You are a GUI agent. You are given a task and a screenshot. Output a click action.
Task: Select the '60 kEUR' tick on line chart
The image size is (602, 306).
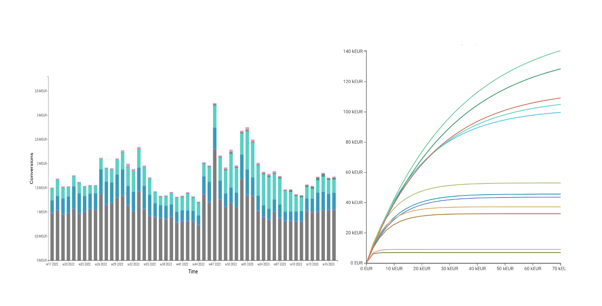pos(355,172)
